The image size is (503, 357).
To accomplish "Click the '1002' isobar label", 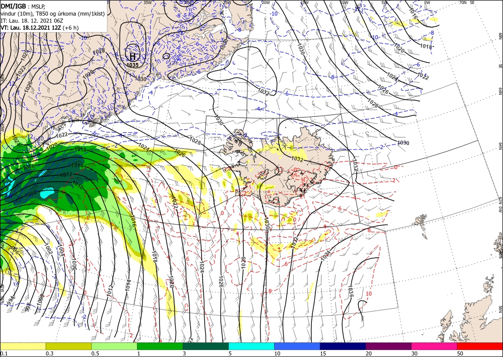I will click(x=48, y=249).
